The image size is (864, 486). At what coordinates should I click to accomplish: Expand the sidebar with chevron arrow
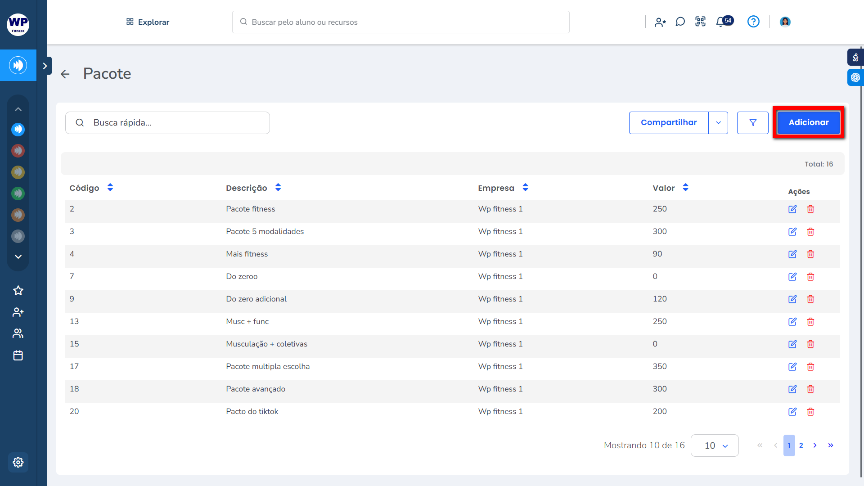[45, 66]
